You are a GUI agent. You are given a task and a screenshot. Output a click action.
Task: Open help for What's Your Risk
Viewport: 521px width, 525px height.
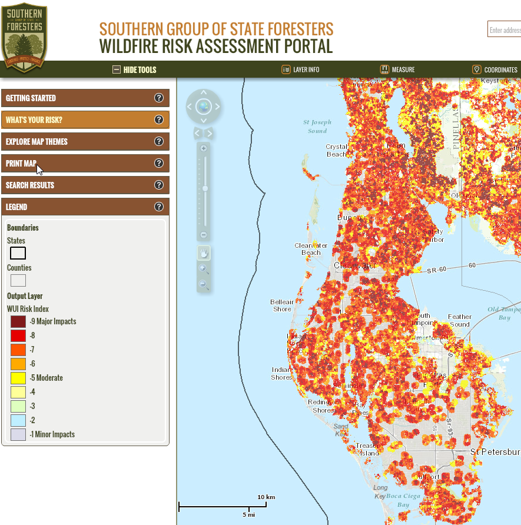click(x=159, y=119)
